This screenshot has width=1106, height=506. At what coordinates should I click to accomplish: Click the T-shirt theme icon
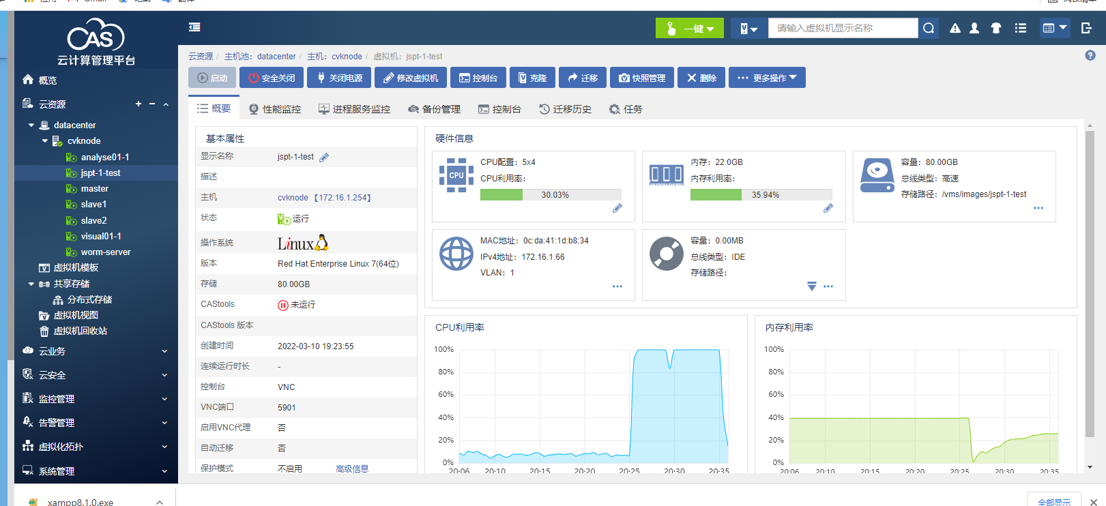click(x=996, y=28)
